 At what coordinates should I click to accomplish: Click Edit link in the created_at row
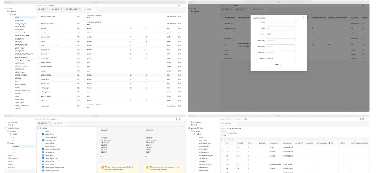(x=180, y=106)
